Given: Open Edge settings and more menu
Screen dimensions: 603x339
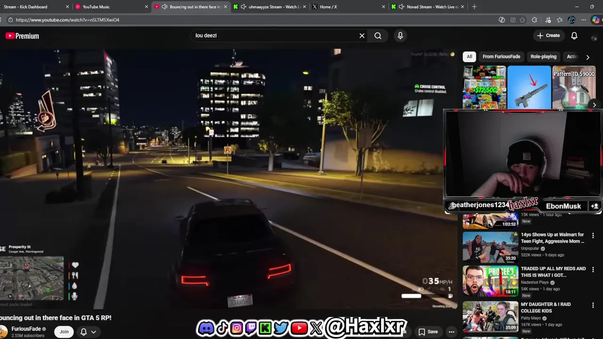Looking at the screenshot, I should (583, 20).
